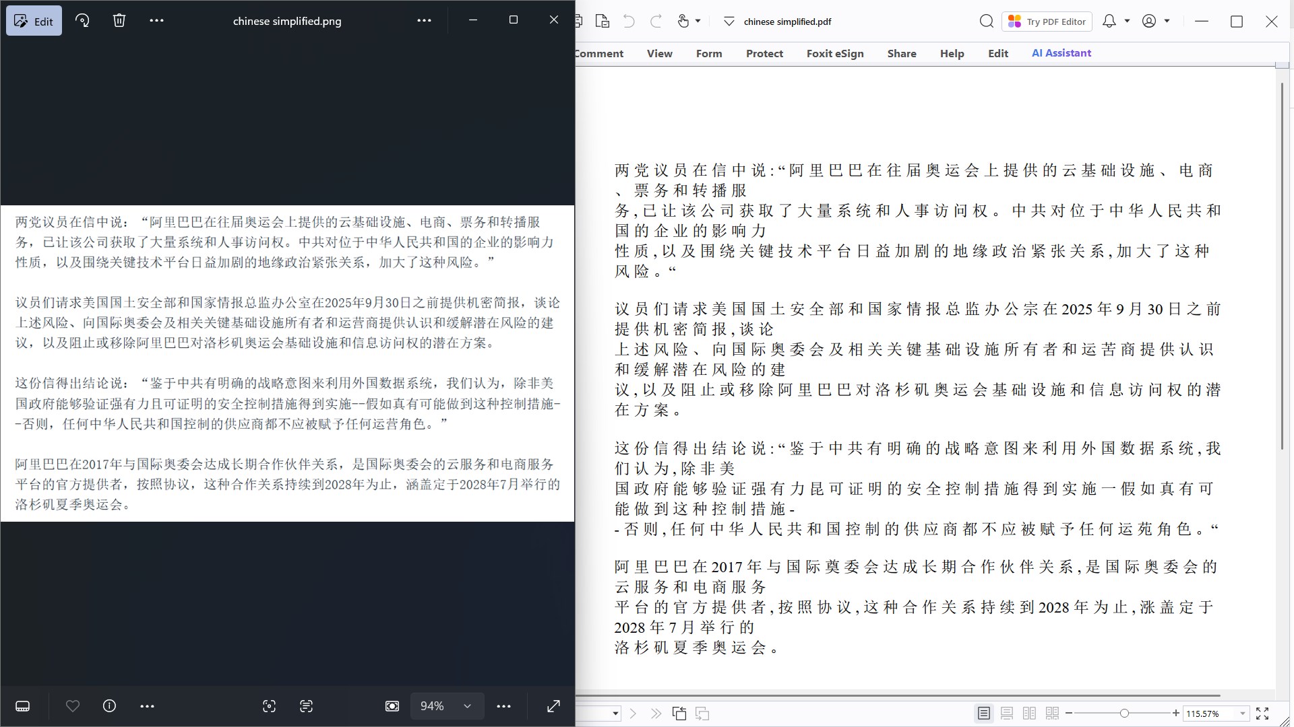Open the notifications bell in Foxit
Screen dimensions: 1294x727
(1109, 22)
